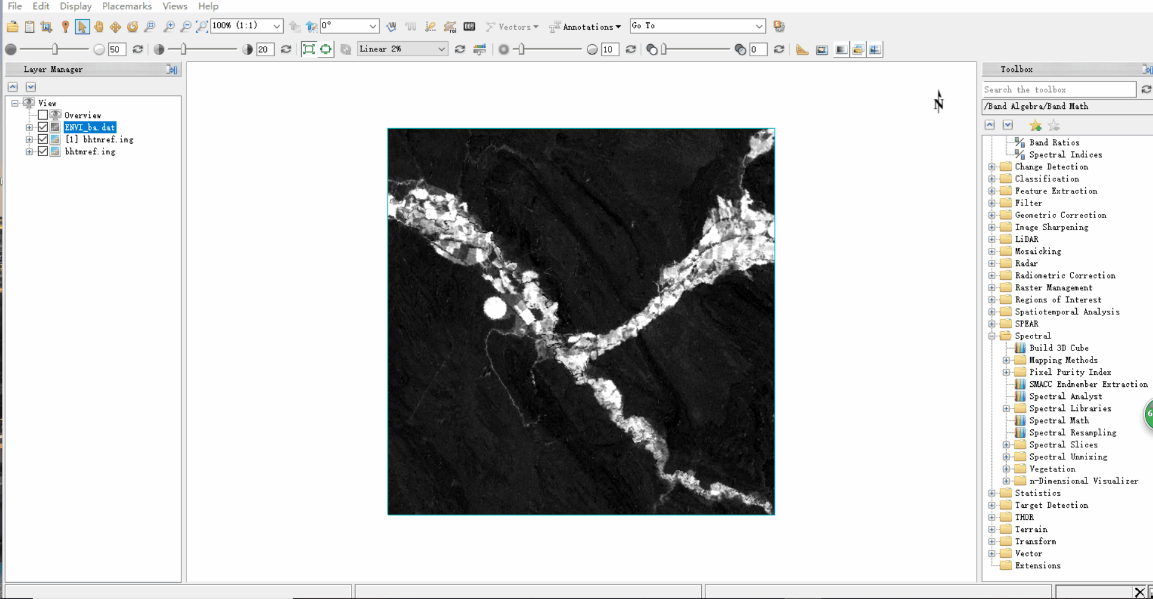Activate the Pan hand tool

[99, 27]
